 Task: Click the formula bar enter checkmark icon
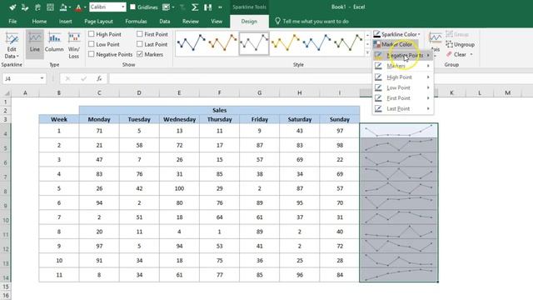83,78
